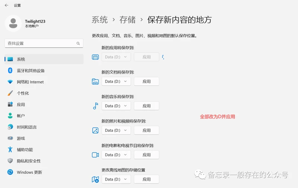Click 应用 button for 新的电影和电视节目 location
The height and width of the screenshot is (188, 298).
click(146, 154)
